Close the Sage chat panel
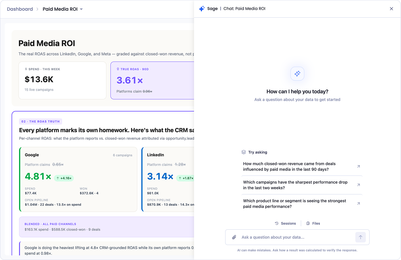This screenshot has height=260, width=401. pyautogui.click(x=391, y=9)
